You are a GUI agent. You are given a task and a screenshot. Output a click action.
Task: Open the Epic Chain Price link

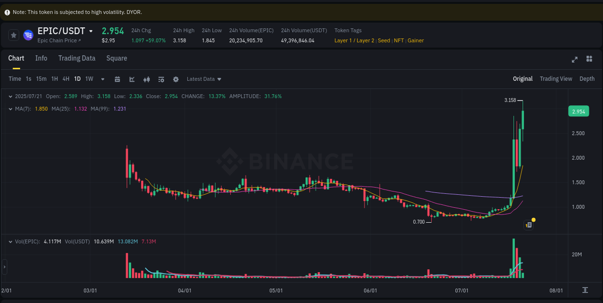58,40
